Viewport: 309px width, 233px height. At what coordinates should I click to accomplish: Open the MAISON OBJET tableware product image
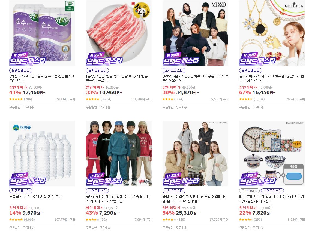coord(272,153)
